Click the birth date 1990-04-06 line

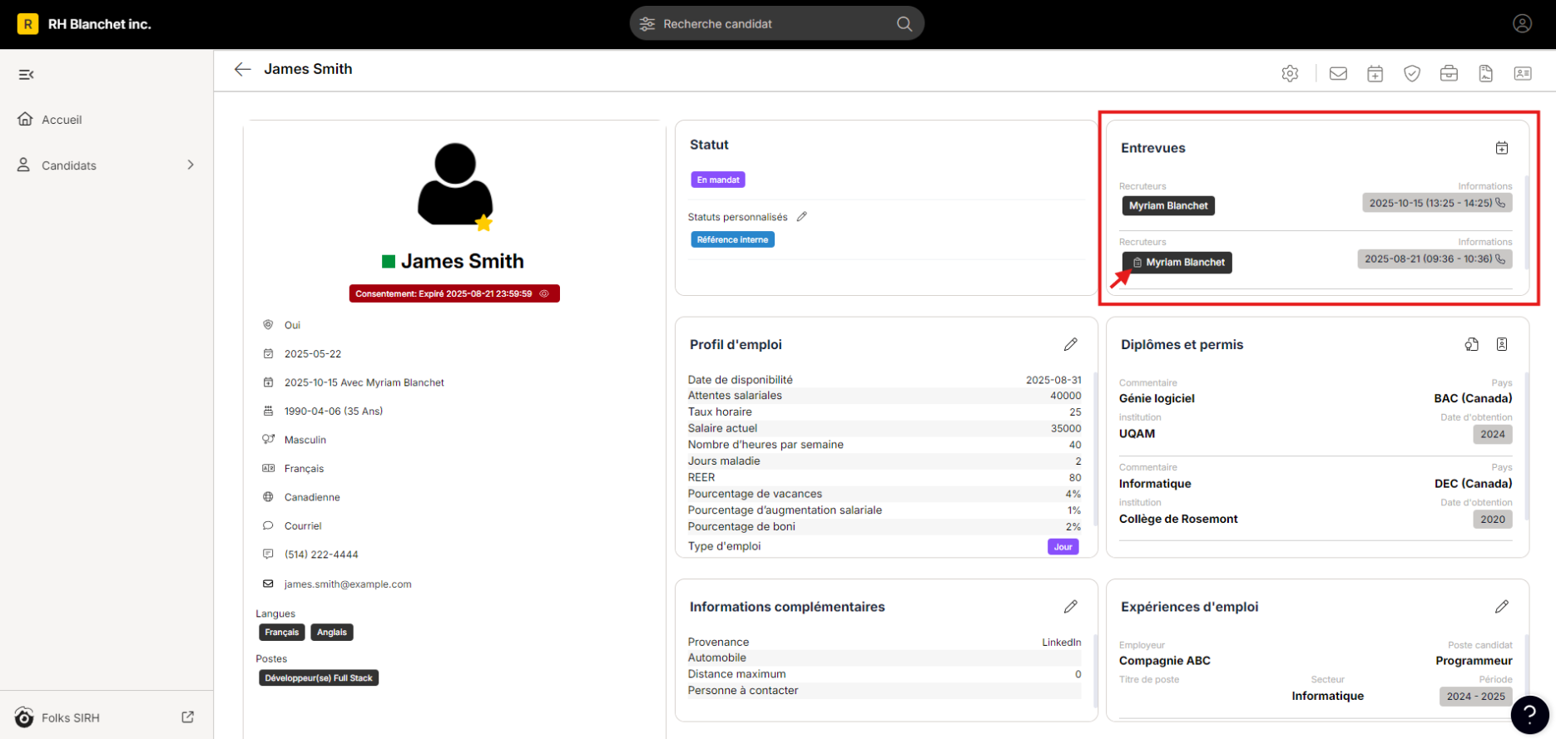(x=334, y=411)
